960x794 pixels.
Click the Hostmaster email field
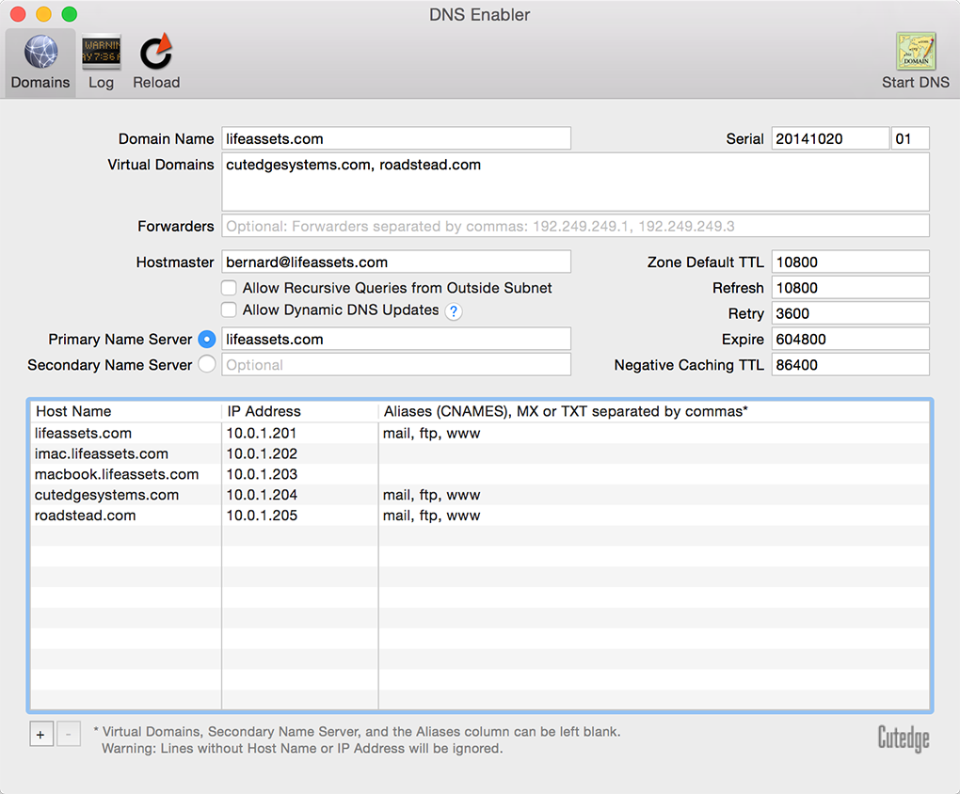pos(396,262)
